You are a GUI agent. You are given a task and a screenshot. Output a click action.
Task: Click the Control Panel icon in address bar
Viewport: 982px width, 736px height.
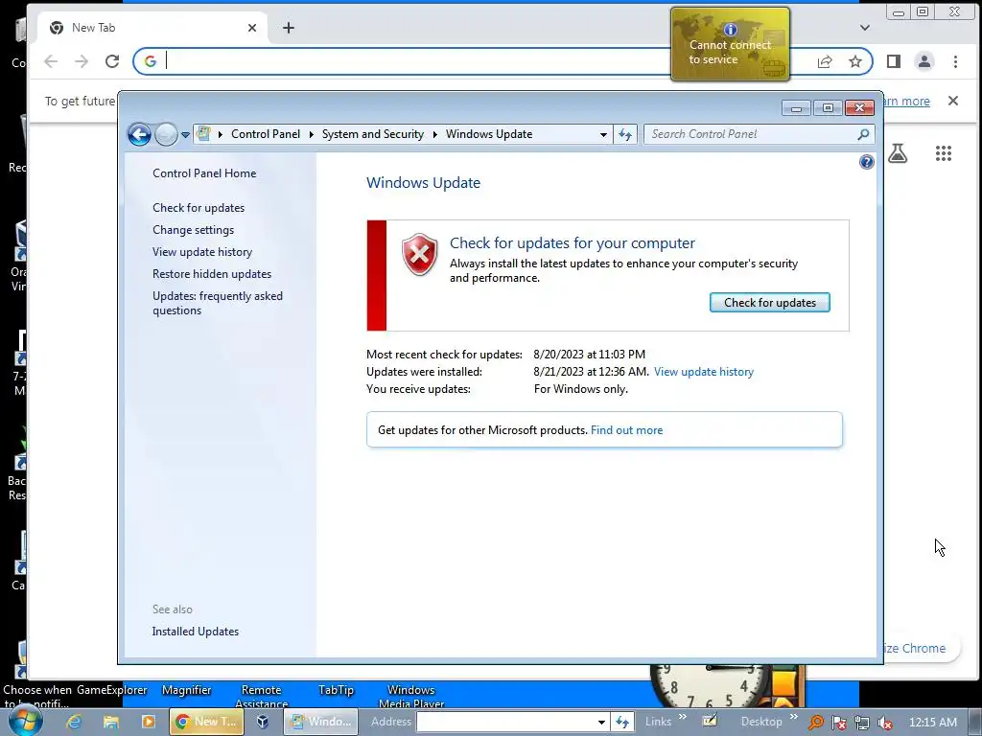click(203, 133)
